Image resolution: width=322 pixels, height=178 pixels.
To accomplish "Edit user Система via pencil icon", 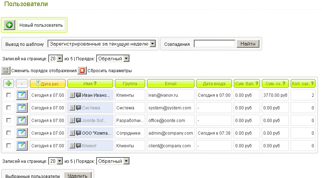I will coord(22,108).
